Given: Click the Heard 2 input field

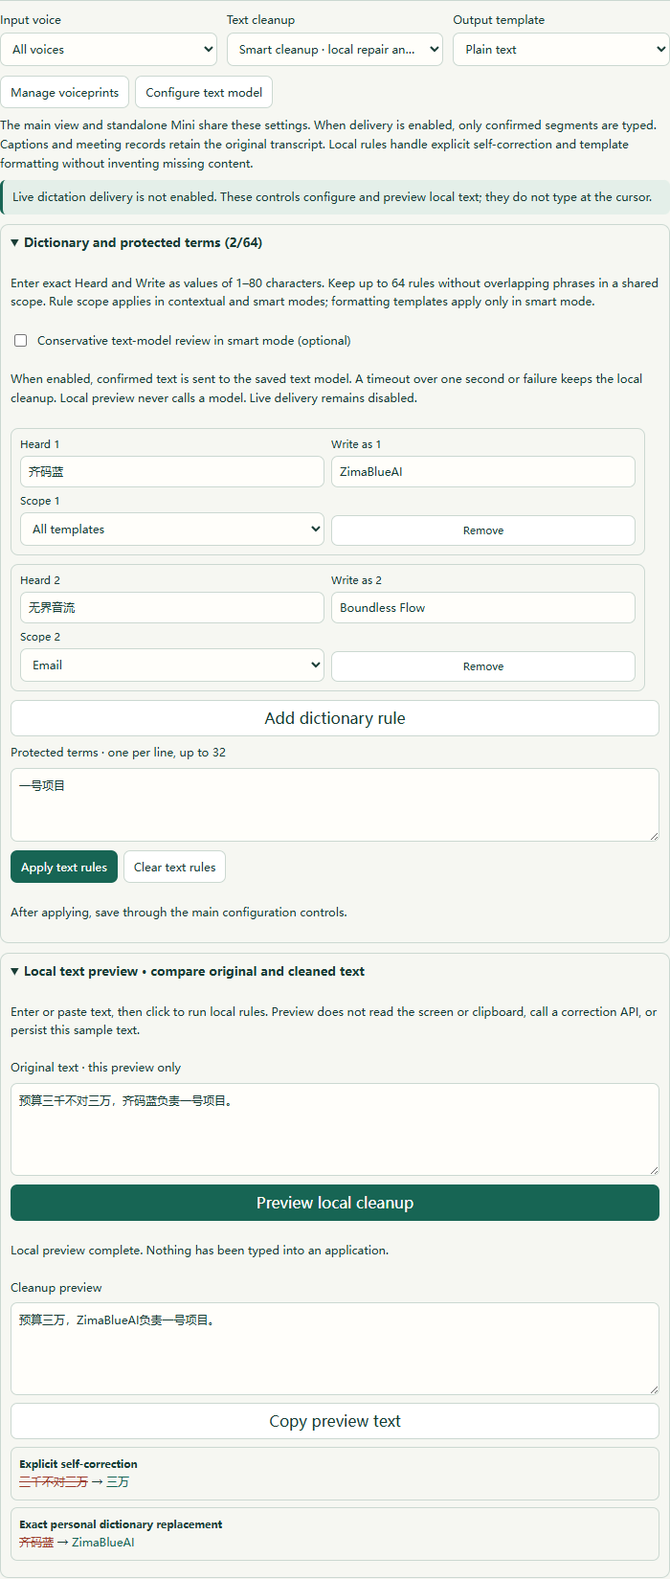Looking at the screenshot, I should click(x=172, y=608).
